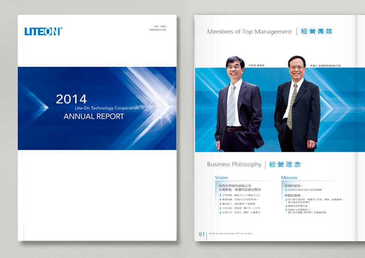Click the '01' page number
This screenshot has width=365, height=258.
coord(202,234)
